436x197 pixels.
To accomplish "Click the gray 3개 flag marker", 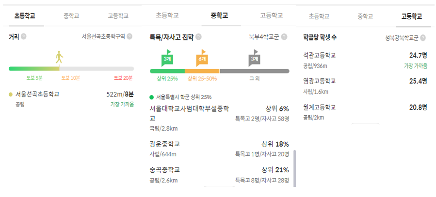I will point(255,58).
